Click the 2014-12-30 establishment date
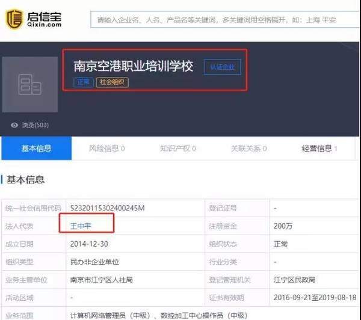Viewport: 361px width, 320px height. tap(88, 244)
